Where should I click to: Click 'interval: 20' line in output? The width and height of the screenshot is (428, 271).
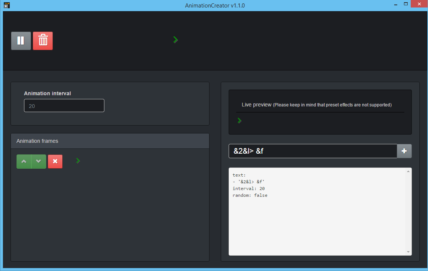[x=249, y=189]
